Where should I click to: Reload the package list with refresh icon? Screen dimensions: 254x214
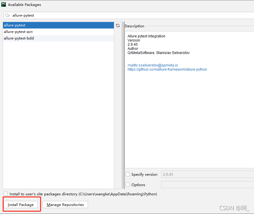tap(118, 26)
